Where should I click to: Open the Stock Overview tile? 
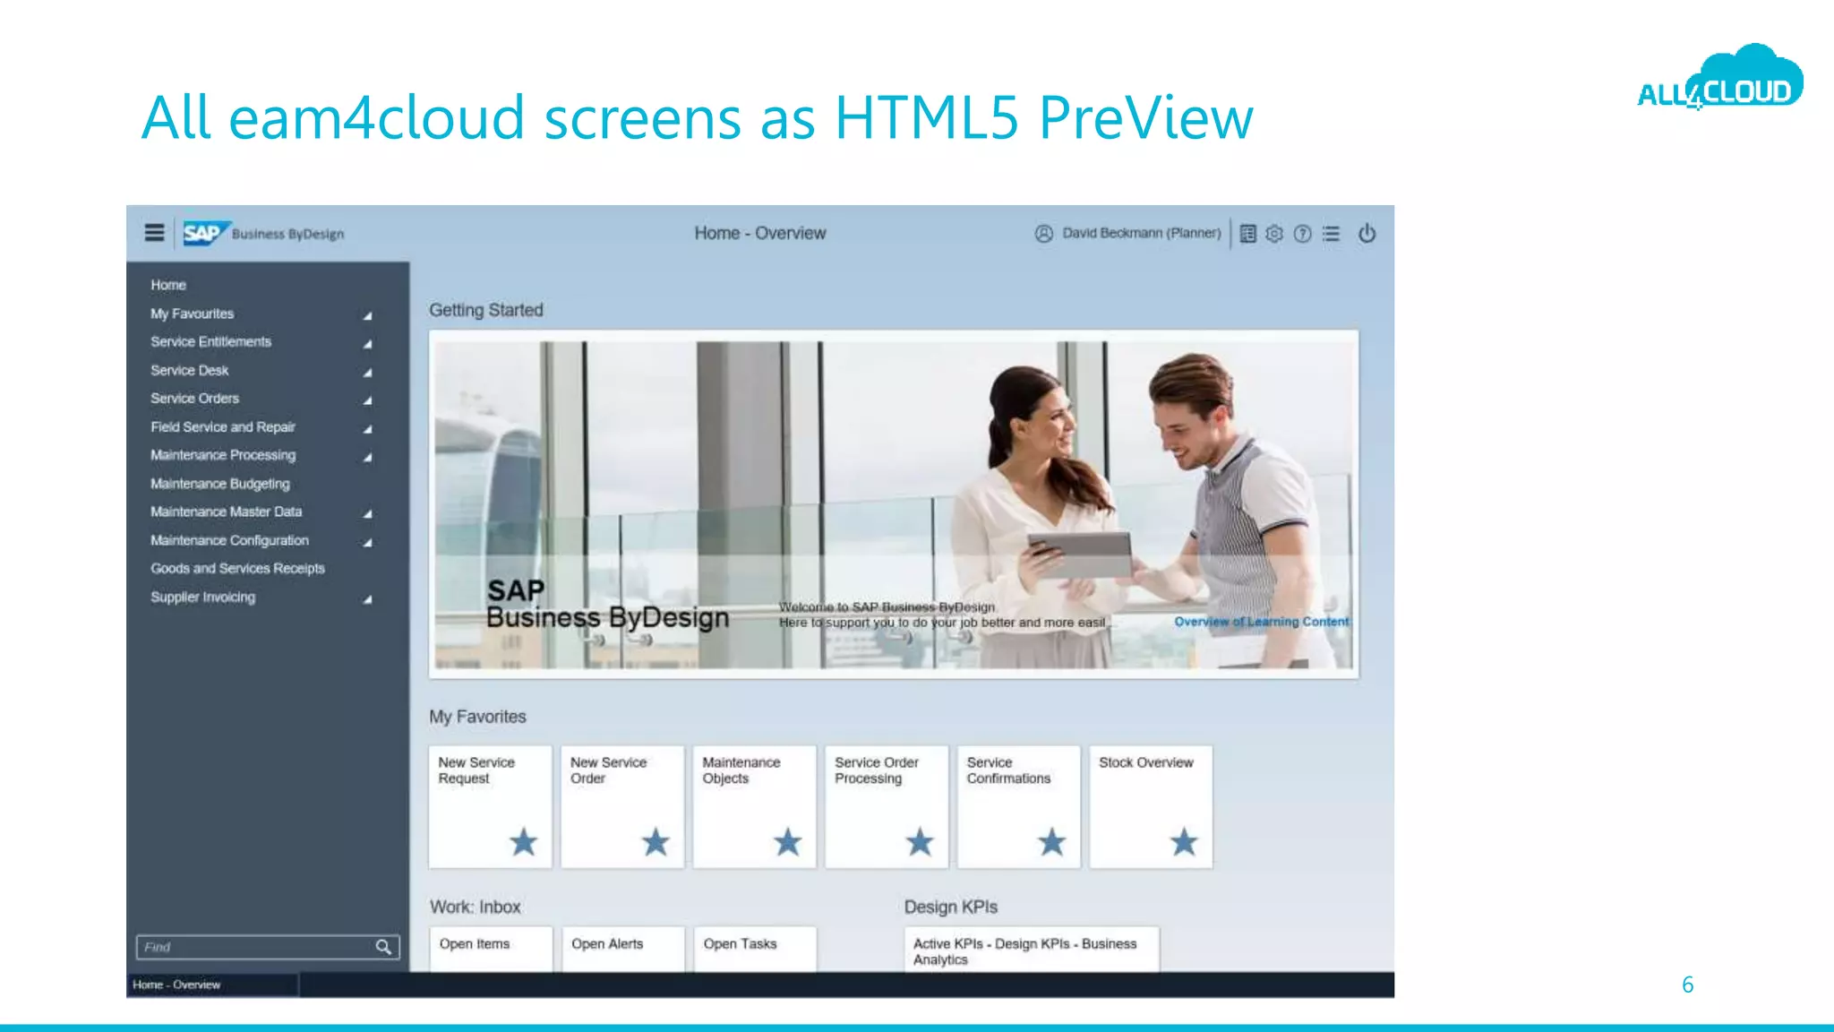1151,806
